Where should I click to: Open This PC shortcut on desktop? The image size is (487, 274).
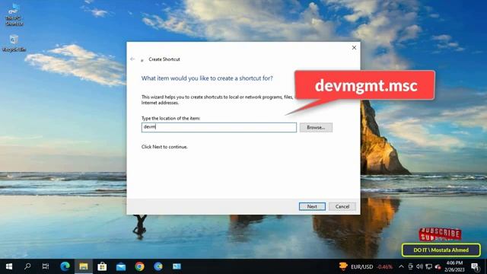click(14, 14)
